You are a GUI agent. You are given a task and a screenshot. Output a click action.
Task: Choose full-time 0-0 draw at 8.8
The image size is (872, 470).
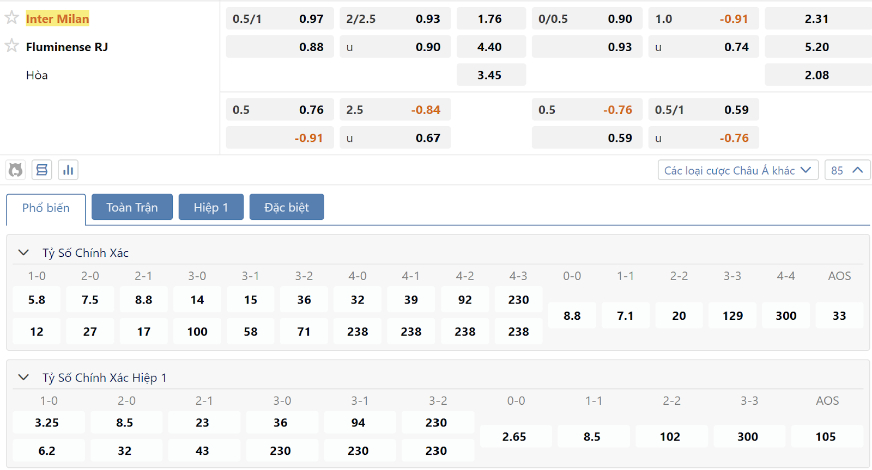(572, 316)
